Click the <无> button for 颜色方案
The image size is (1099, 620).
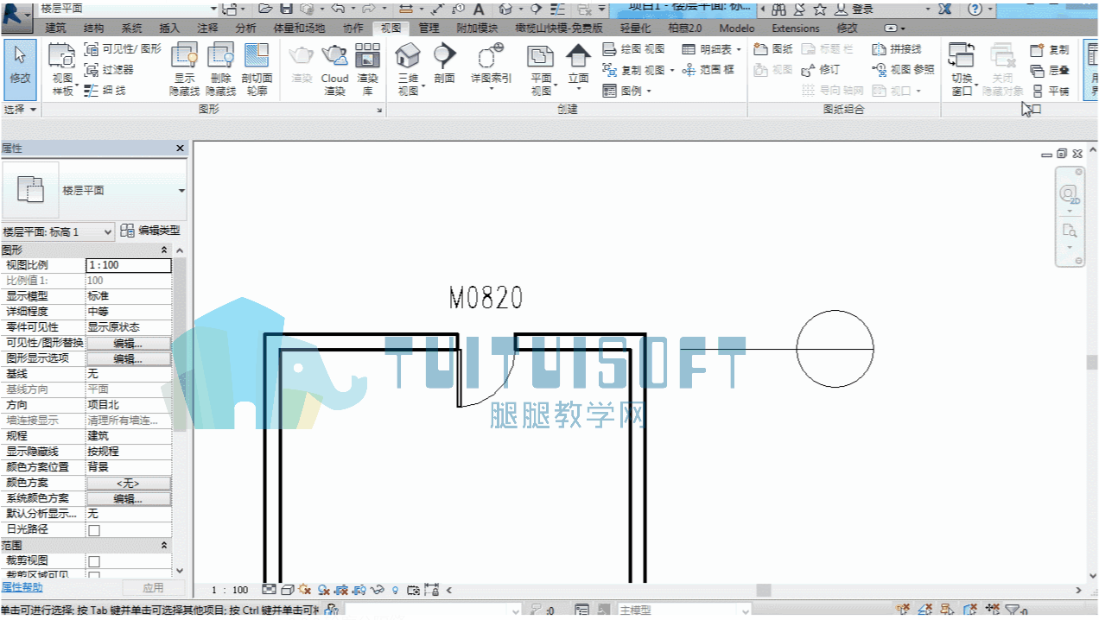coord(128,483)
